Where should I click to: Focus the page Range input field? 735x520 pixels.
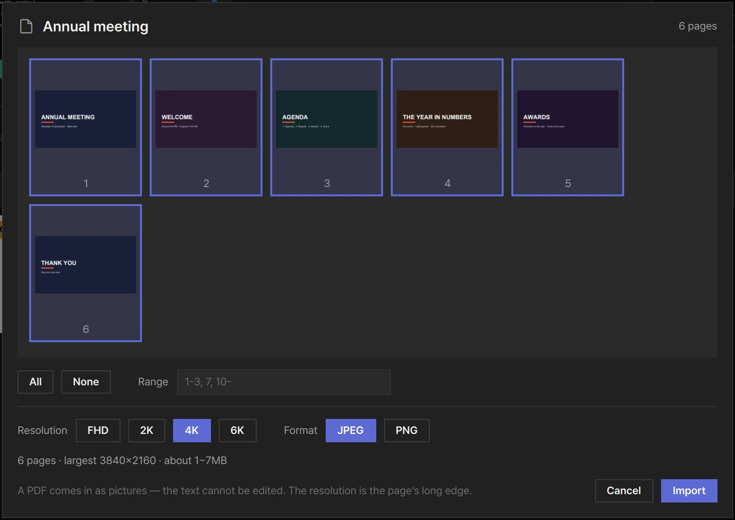(x=284, y=382)
